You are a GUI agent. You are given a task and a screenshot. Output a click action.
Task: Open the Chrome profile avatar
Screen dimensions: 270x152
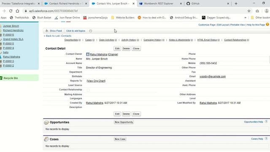[267, 11]
